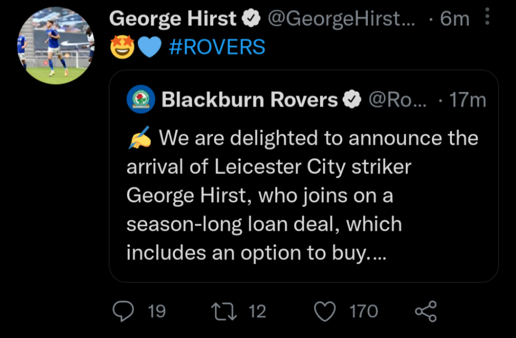Screen dimensions: 516x338
Task: Select the Blackburn Rovers account name
Action: click(249, 99)
